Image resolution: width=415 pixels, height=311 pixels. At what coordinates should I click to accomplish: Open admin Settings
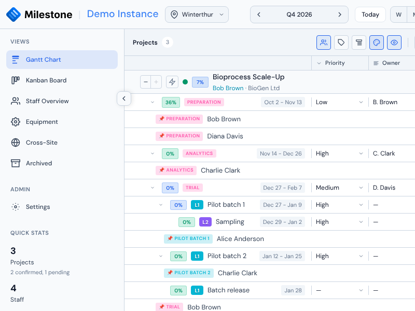pyautogui.click(x=62, y=207)
